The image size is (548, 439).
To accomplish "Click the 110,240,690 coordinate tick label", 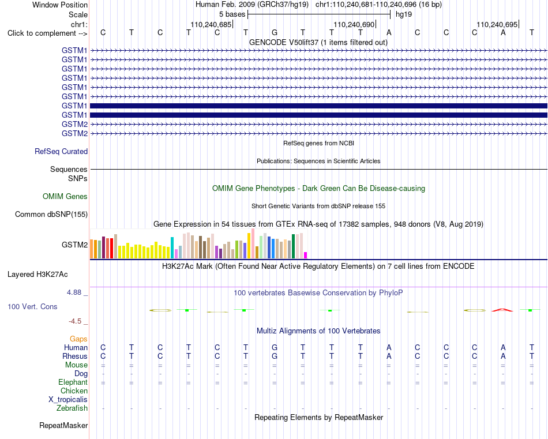I will coord(354,24).
